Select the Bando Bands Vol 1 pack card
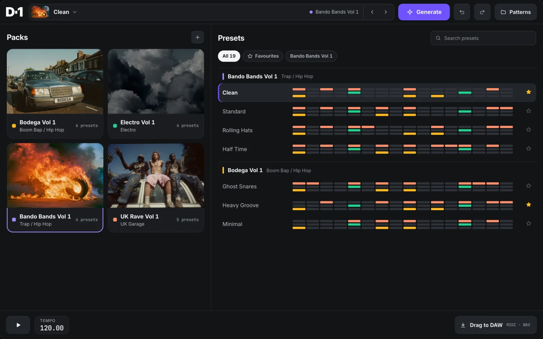This screenshot has width=543, height=339. [55, 188]
